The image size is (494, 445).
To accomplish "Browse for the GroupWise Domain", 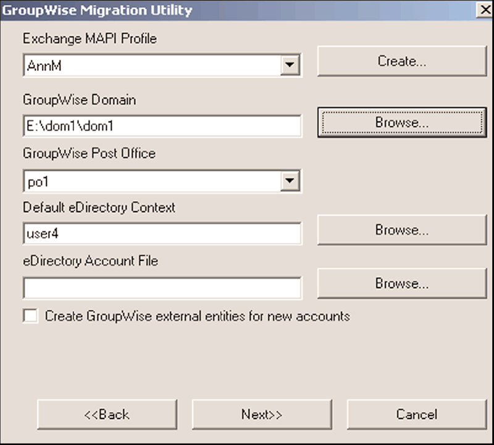I will (x=402, y=122).
